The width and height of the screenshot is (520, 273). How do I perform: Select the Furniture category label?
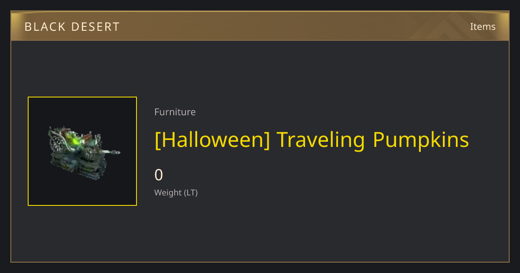point(175,112)
